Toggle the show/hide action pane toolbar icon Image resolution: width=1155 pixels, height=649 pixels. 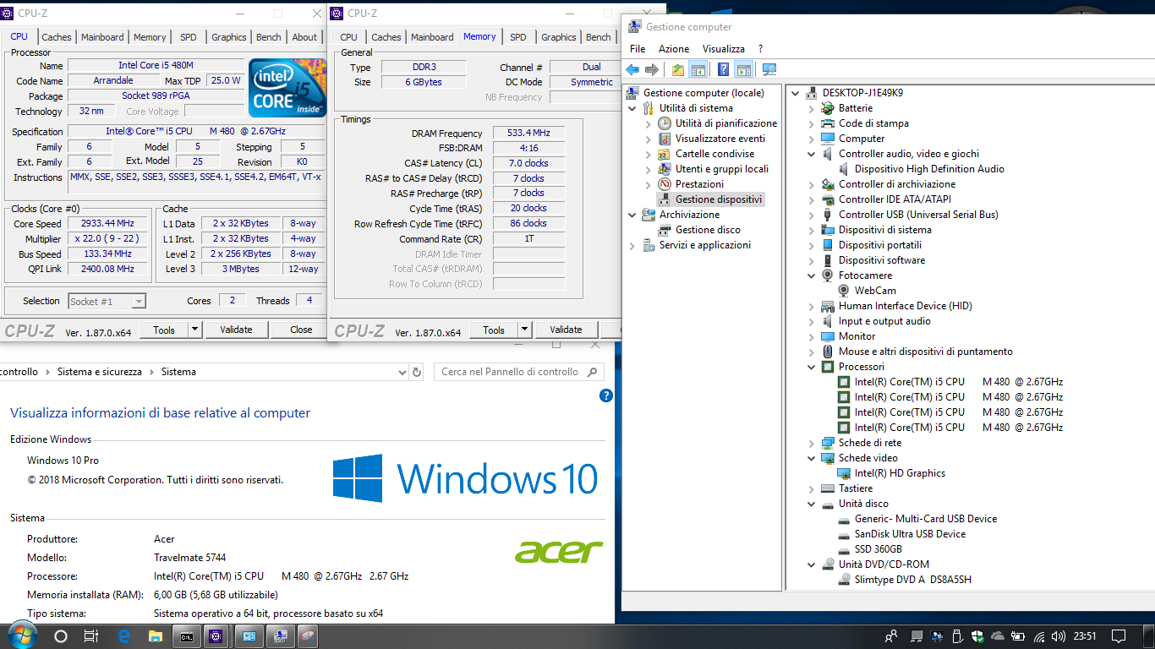743,69
